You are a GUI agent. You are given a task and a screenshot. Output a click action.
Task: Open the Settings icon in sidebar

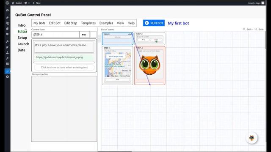7,64
